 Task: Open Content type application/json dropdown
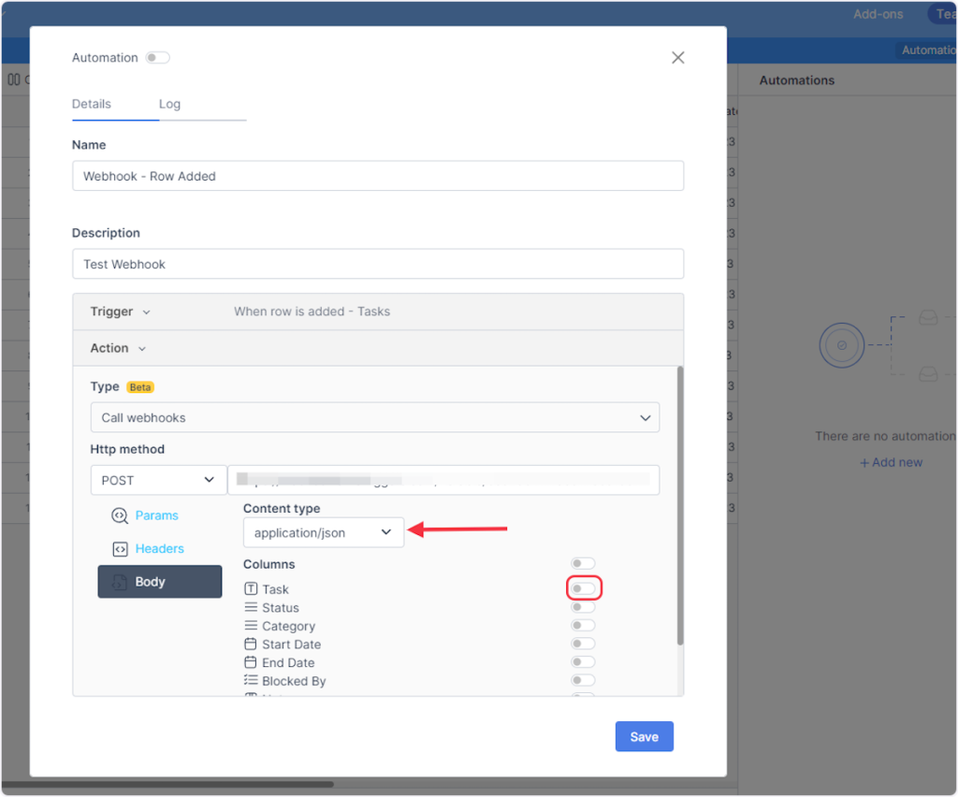tap(323, 533)
